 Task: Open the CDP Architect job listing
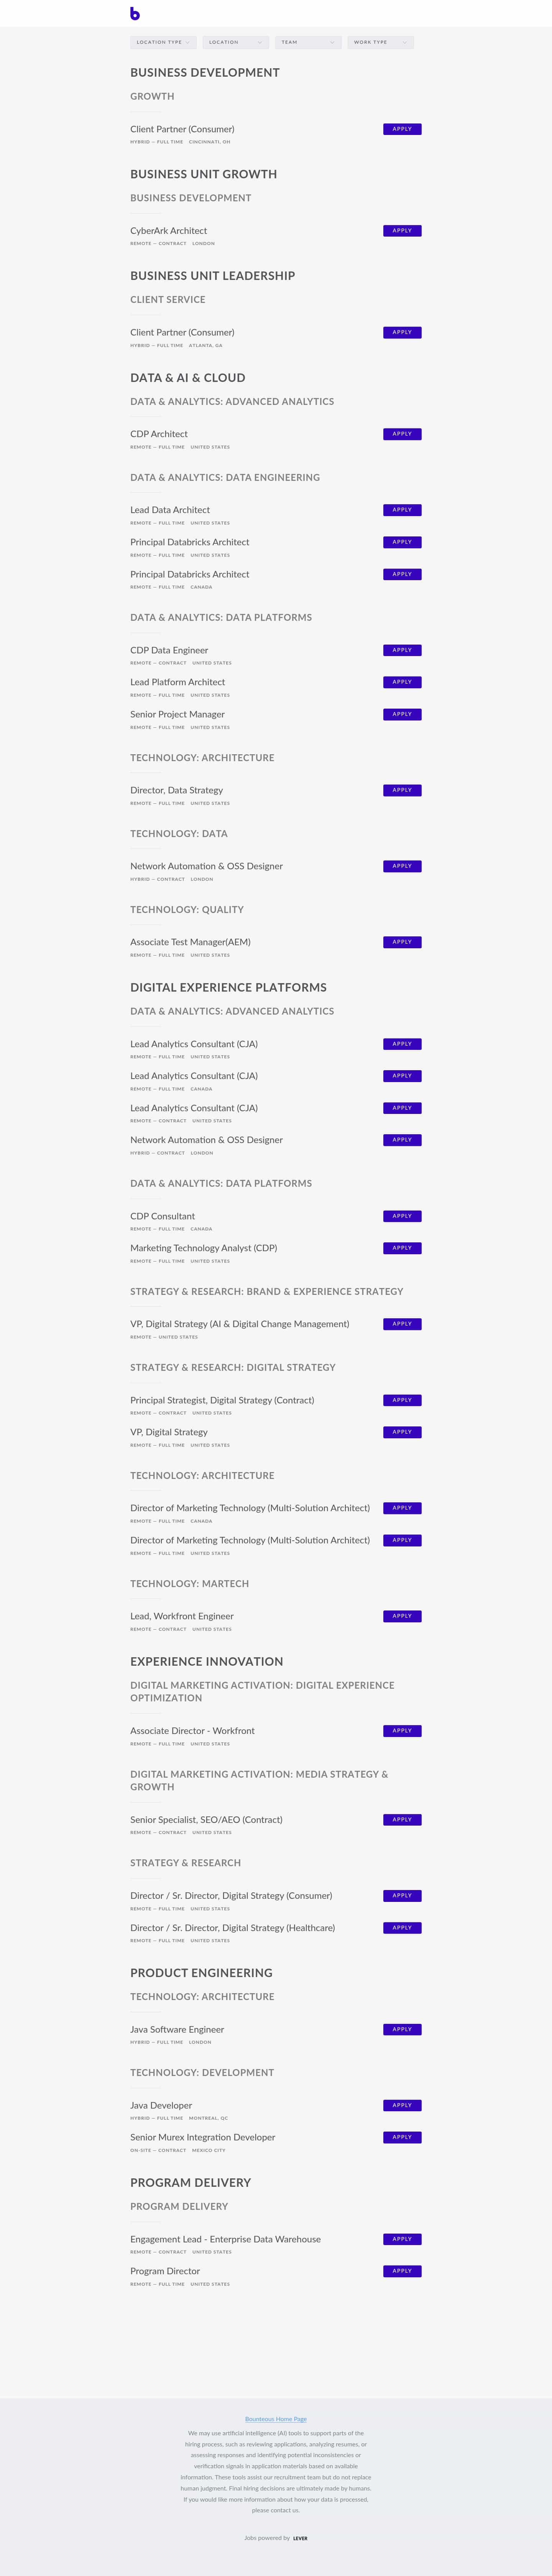pos(159,434)
